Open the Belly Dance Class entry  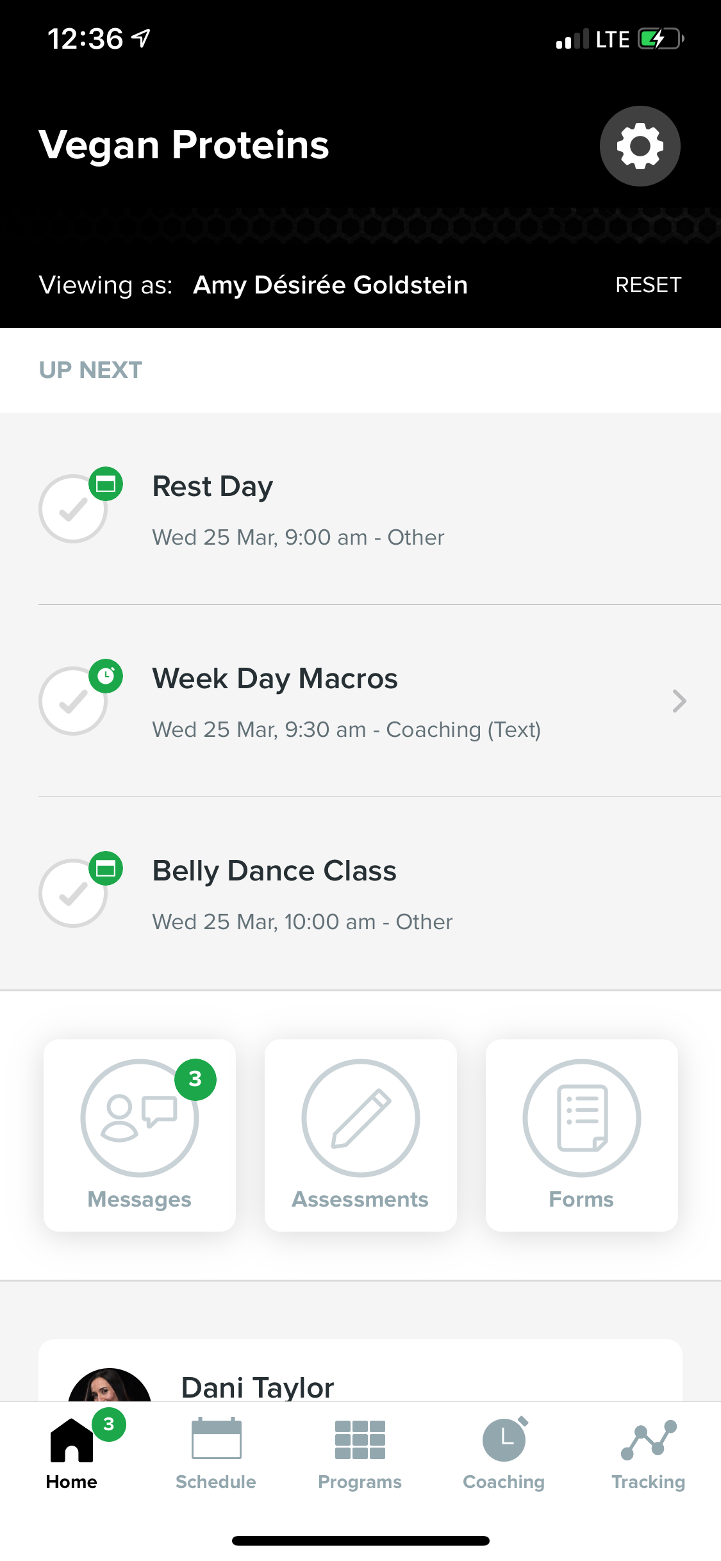[274, 871]
